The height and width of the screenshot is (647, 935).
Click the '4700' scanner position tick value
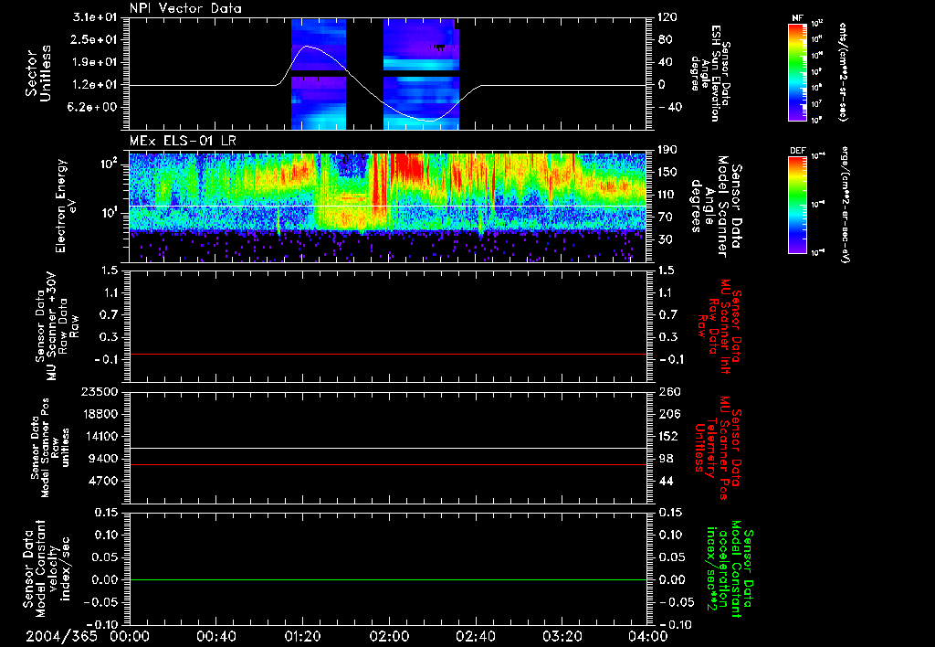pos(103,481)
